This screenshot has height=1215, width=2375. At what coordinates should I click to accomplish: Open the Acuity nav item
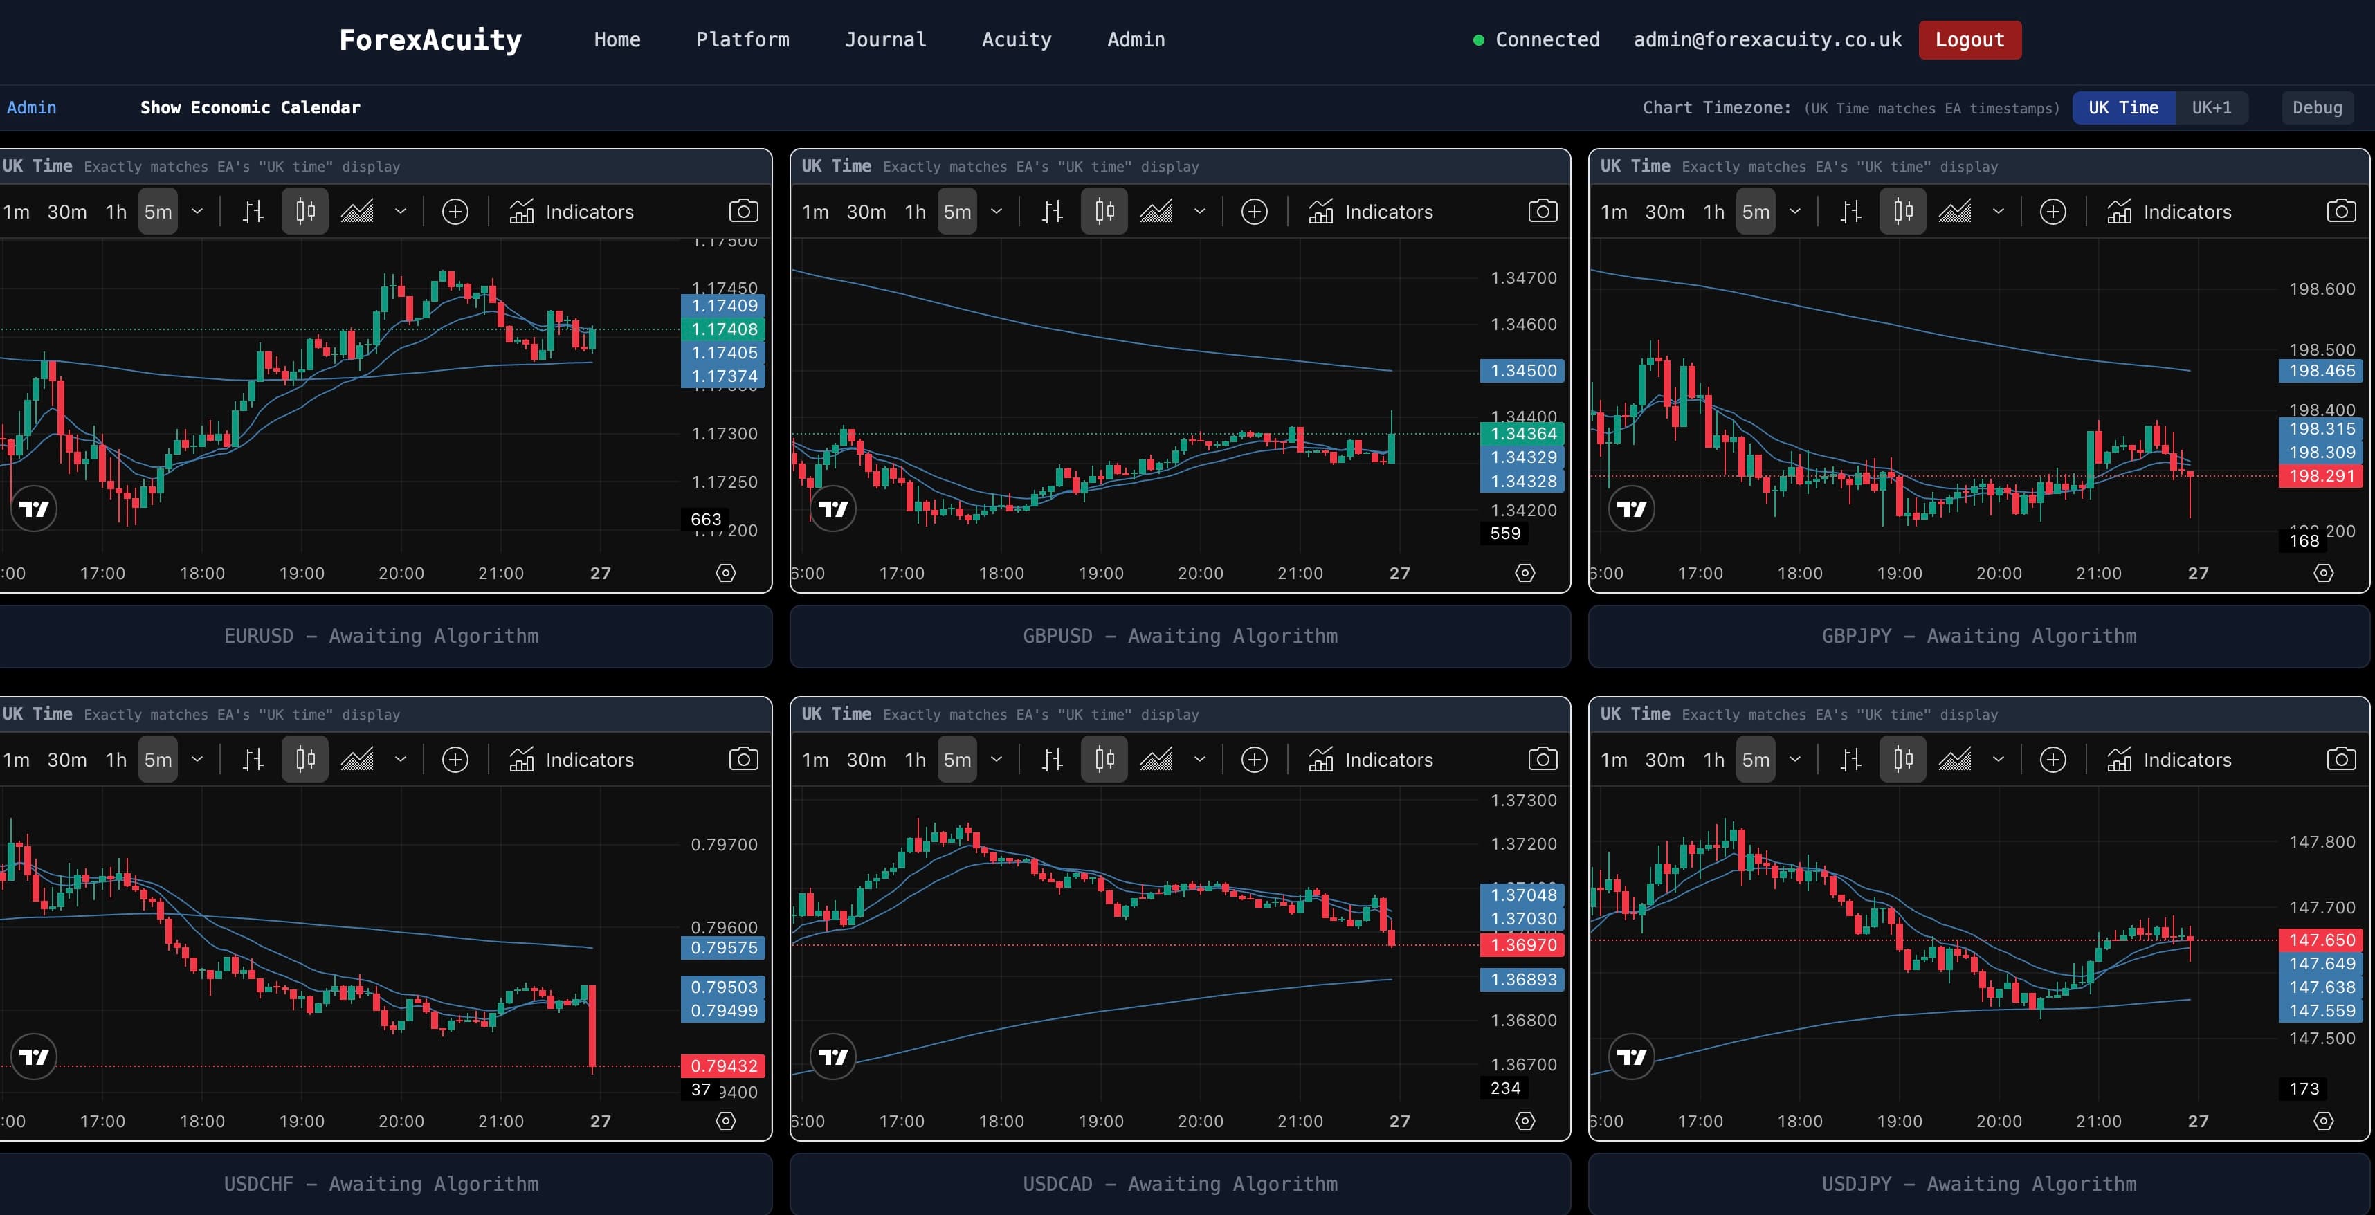tap(1016, 39)
